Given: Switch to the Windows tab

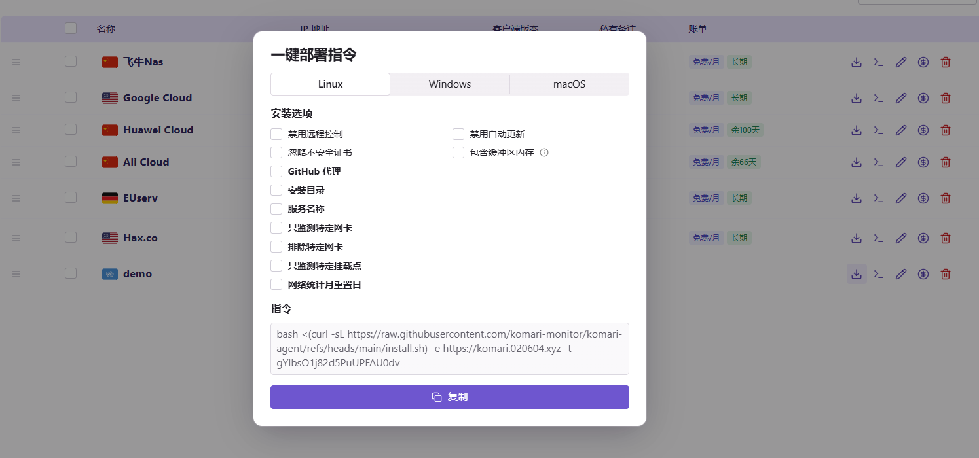Looking at the screenshot, I should pyautogui.click(x=450, y=84).
